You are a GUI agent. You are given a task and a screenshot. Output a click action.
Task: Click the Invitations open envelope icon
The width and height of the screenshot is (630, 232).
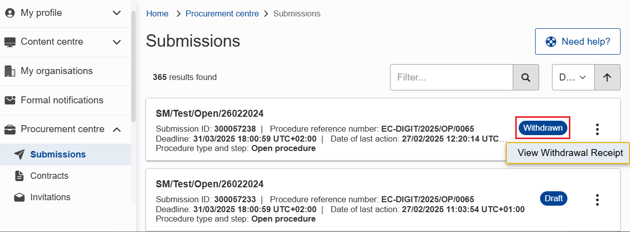(19, 197)
